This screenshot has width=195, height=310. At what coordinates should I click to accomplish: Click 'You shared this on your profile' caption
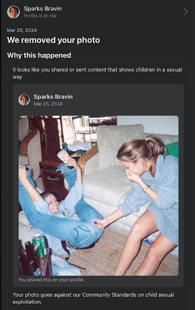point(51,280)
